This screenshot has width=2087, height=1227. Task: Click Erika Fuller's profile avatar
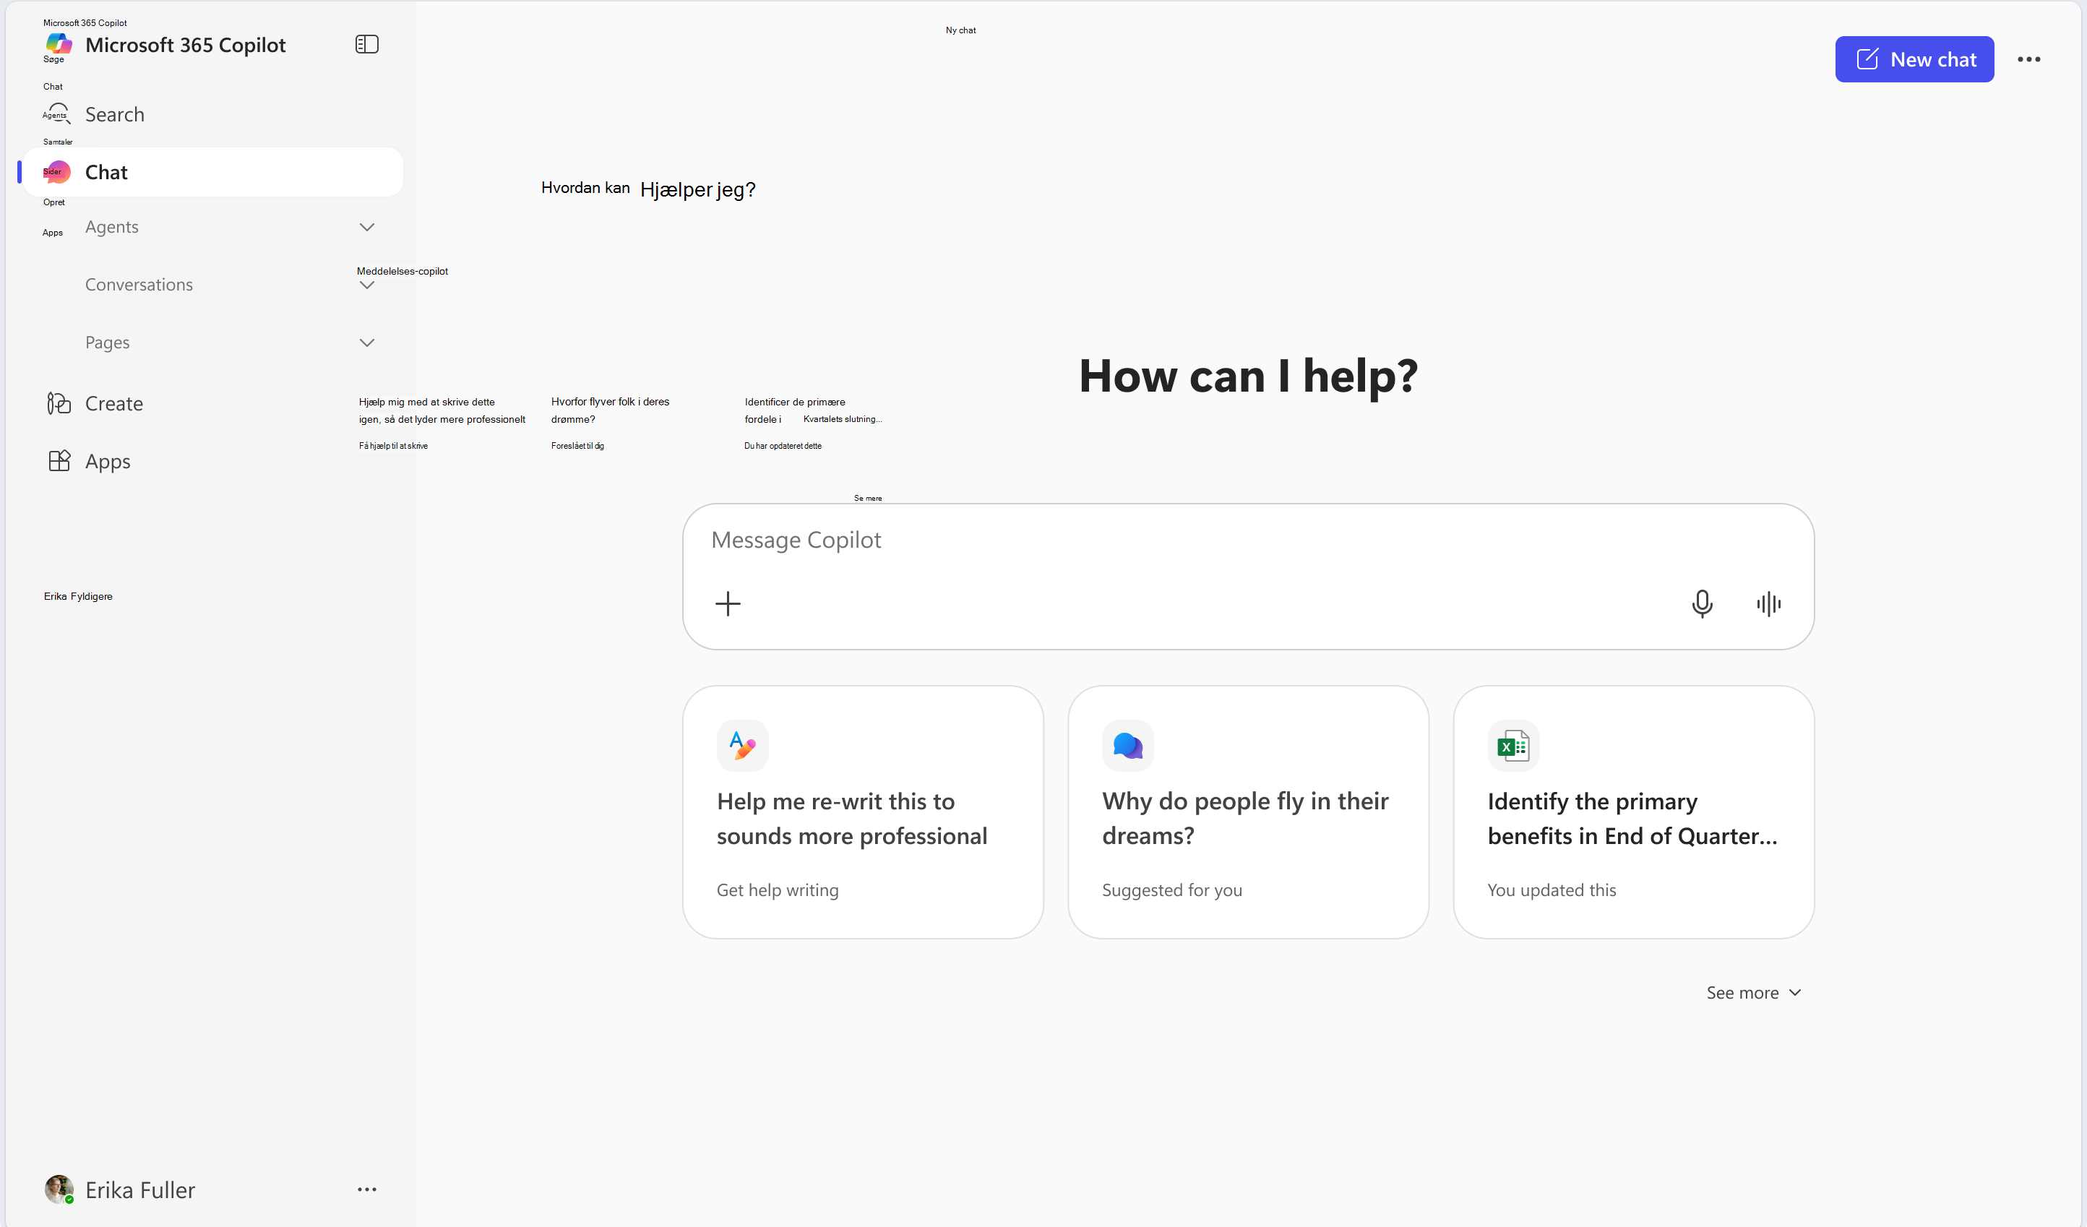pos(59,1189)
